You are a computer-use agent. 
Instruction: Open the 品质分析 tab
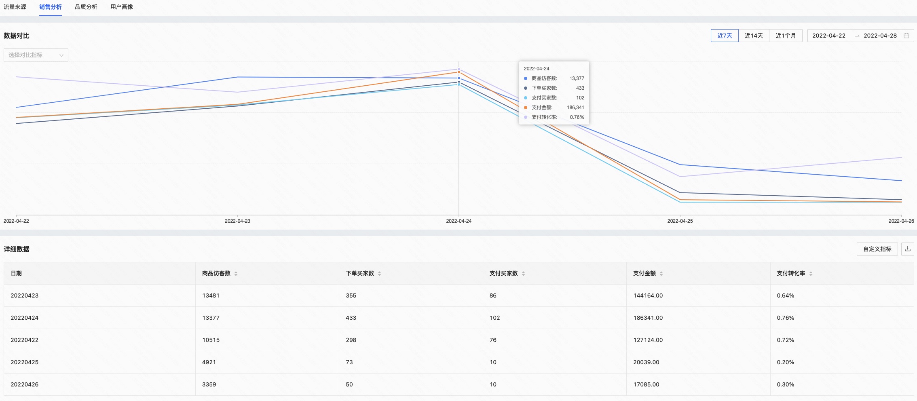click(x=86, y=7)
